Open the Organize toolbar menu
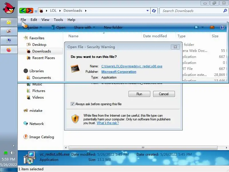The height and width of the screenshot is (172, 229). click(32, 27)
